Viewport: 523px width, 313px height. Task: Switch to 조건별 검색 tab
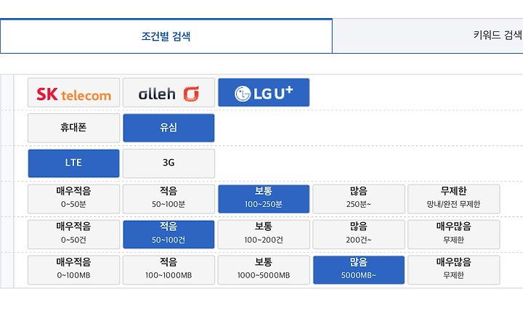coord(166,36)
